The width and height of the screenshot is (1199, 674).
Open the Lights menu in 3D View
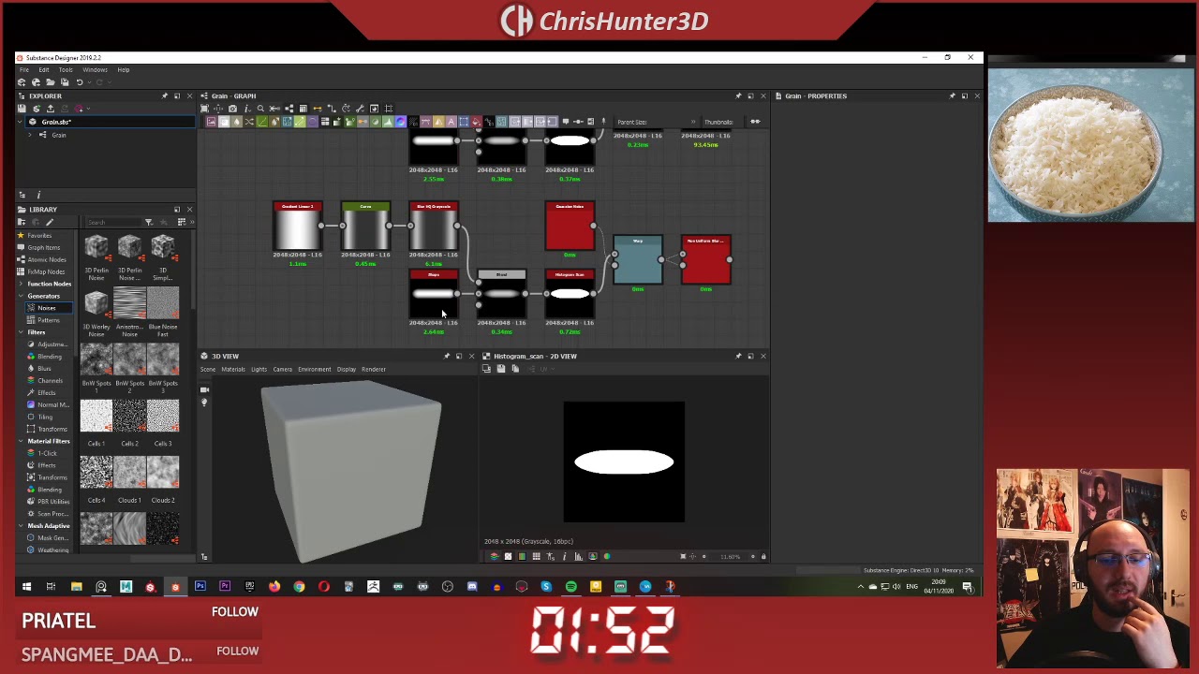(259, 369)
